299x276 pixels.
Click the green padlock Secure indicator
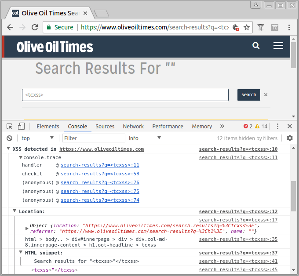(x=60, y=27)
